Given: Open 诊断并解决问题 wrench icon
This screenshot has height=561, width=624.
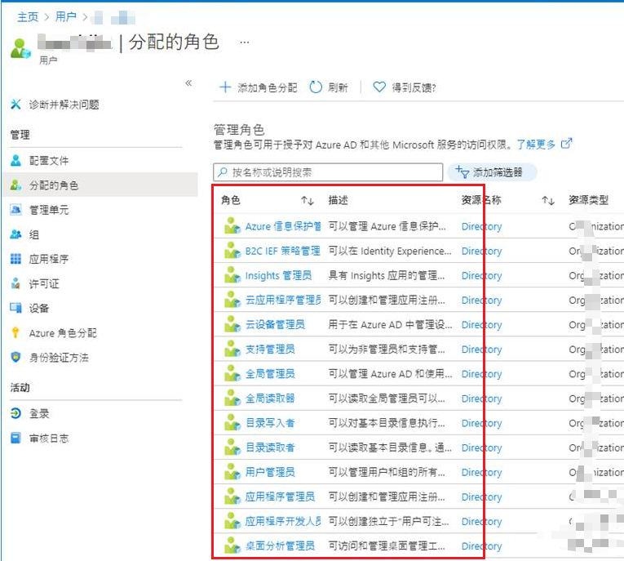Looking at the screenshot, I should point(15,105).
